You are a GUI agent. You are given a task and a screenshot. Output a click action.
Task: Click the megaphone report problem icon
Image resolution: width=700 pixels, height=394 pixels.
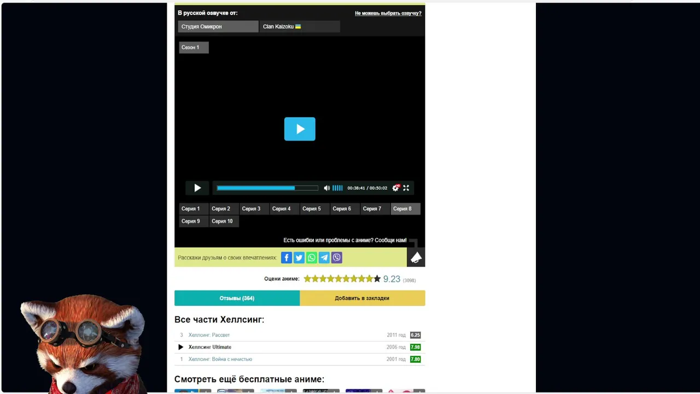416,258
